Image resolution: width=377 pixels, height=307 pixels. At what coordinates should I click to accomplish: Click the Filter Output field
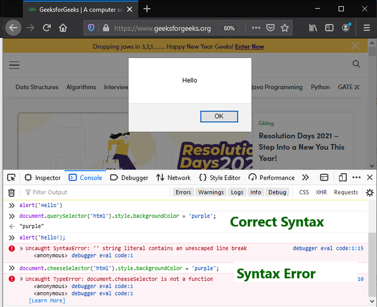(x=96, y=192)
